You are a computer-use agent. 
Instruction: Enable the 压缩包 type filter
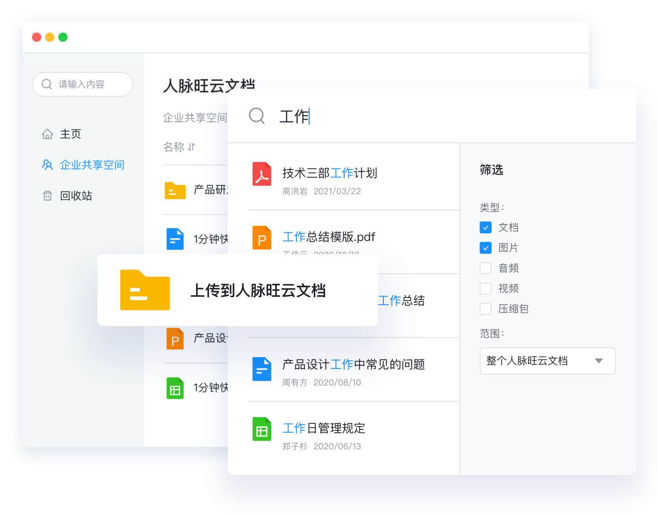tap(485, 309)
